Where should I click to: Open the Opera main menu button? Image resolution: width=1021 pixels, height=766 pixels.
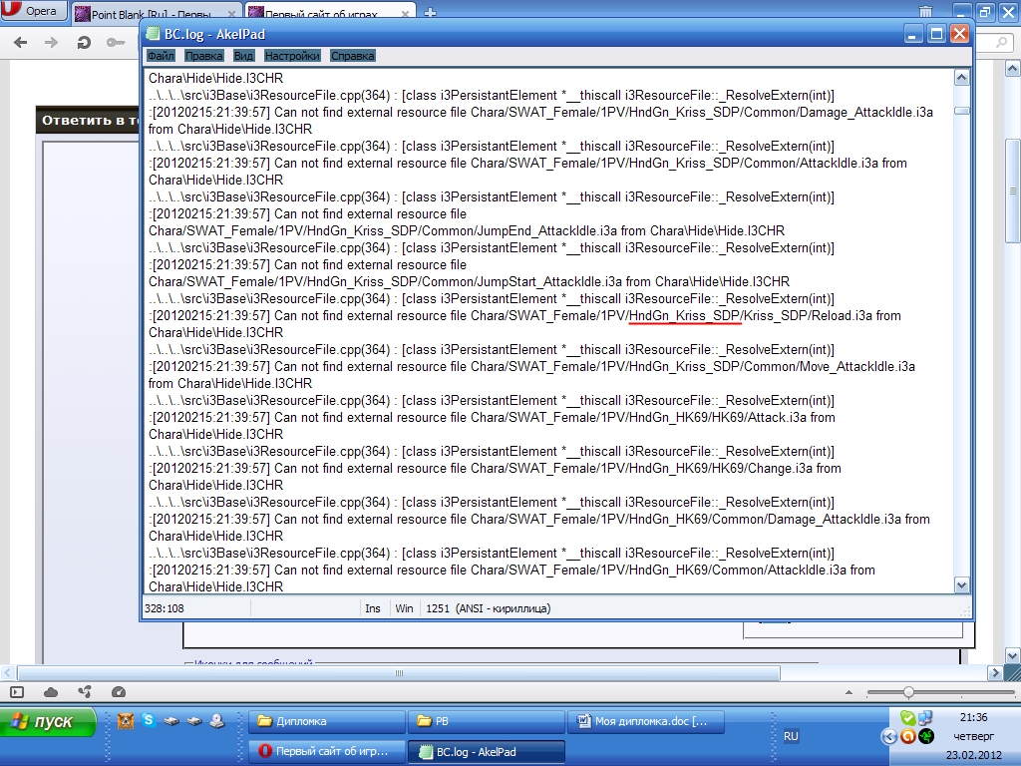point(33,12)
